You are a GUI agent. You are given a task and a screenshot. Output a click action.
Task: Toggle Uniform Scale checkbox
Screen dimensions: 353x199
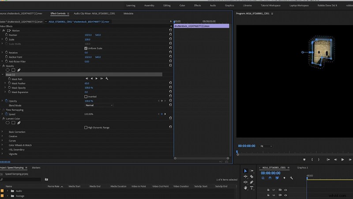pyautogui.click(x=86, y=48)
